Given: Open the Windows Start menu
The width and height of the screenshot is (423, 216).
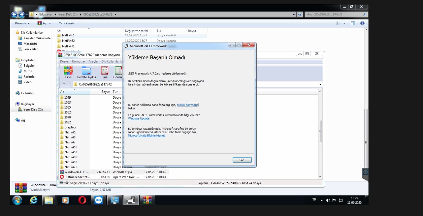Looking at the screenshot, I should (x=17, y=200).
